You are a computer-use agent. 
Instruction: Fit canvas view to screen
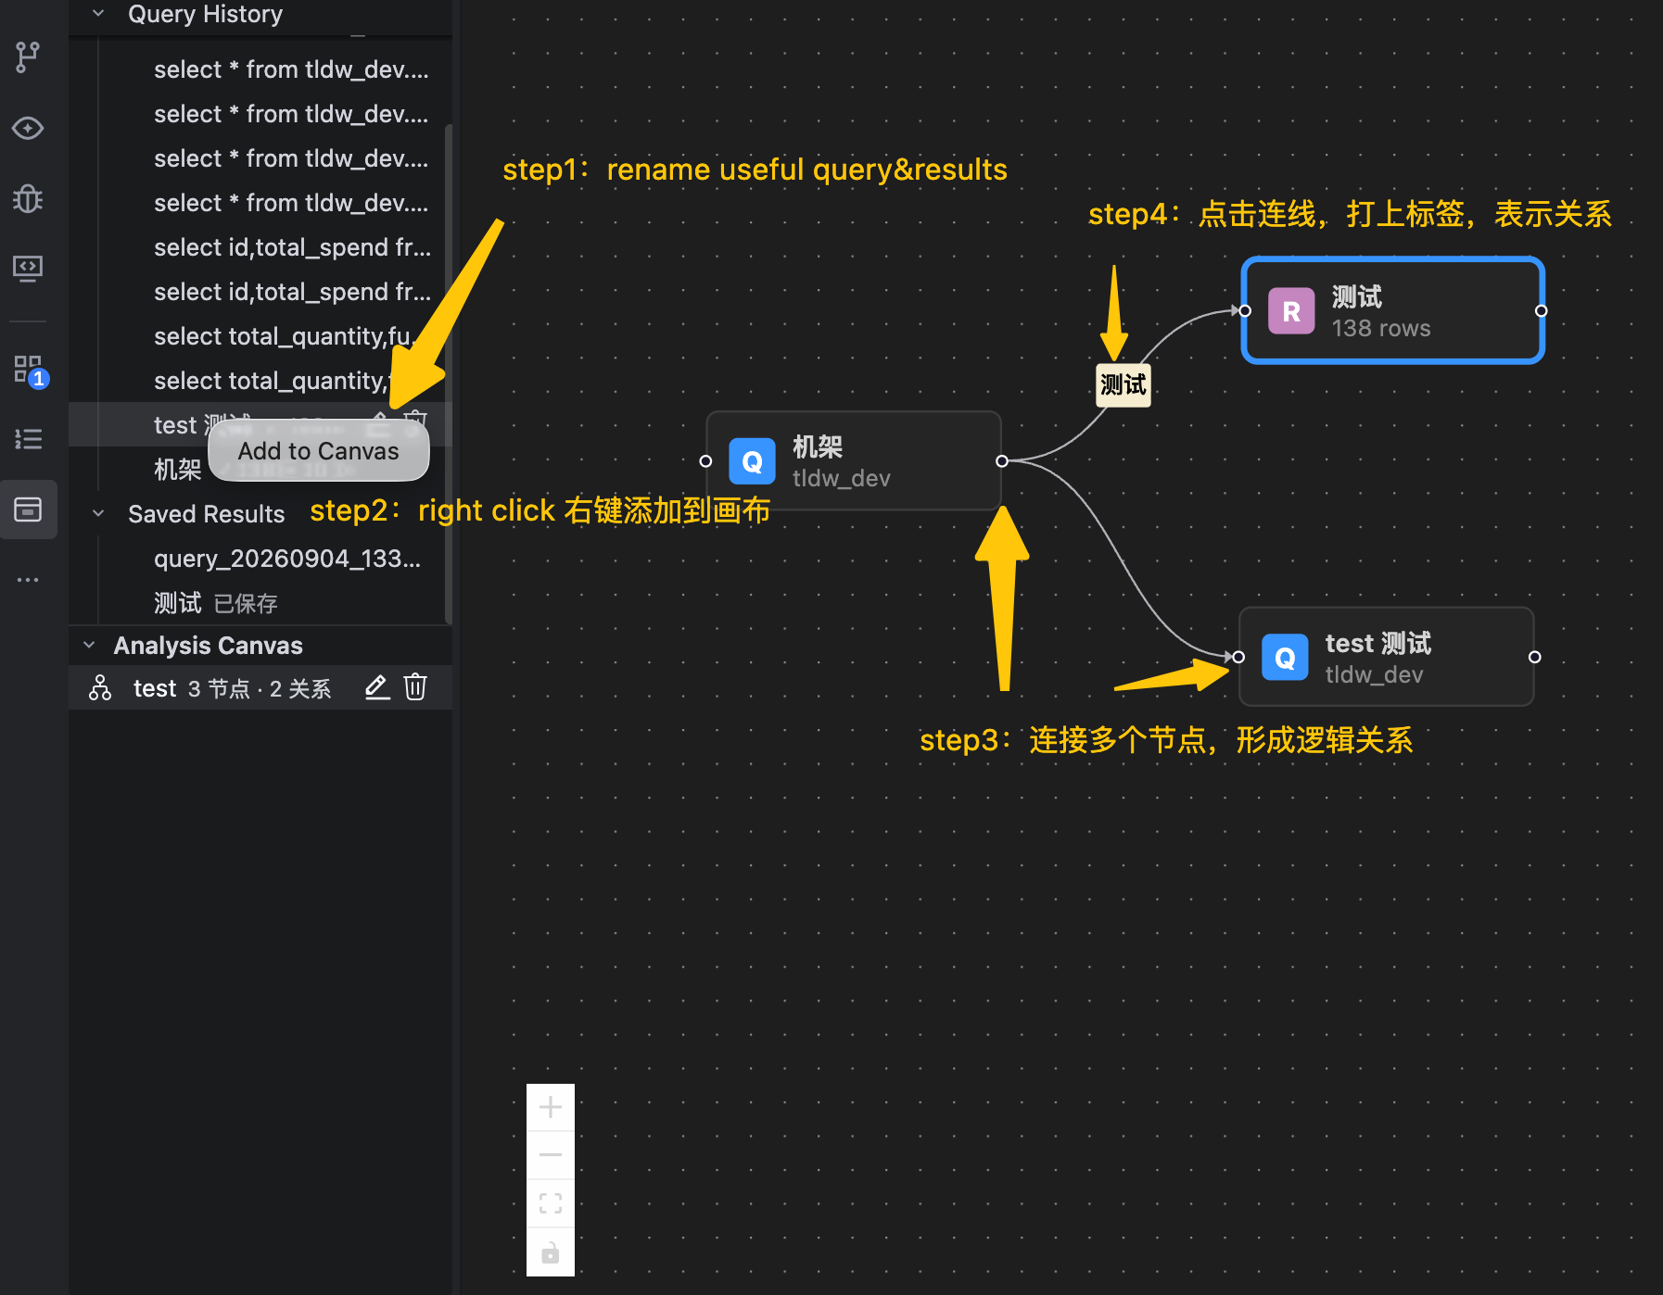(551, 1203)
